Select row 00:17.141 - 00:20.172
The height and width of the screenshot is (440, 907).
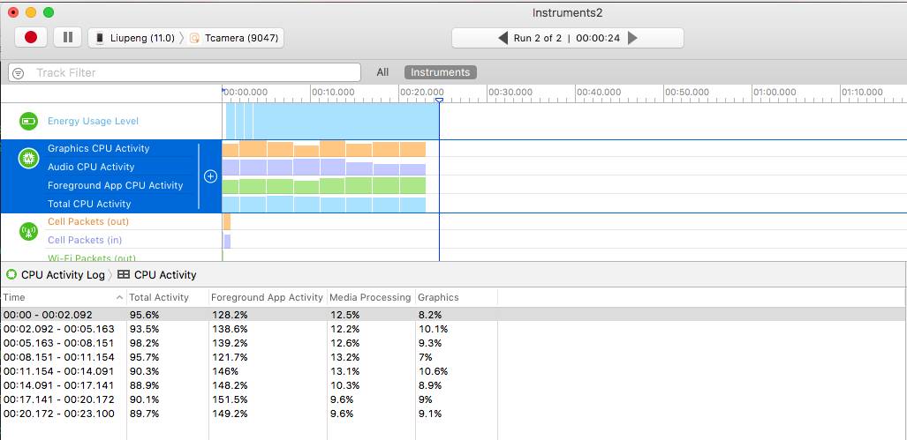click(x=454, y=399)
